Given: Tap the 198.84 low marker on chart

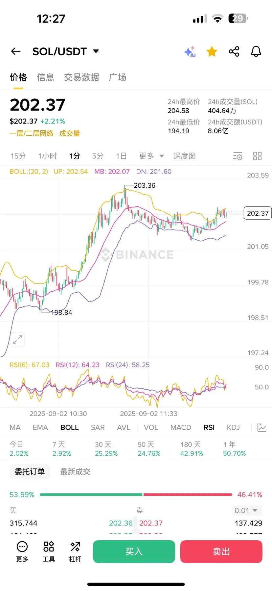Looking at the screenshot, I should click(x=61, y=312).
